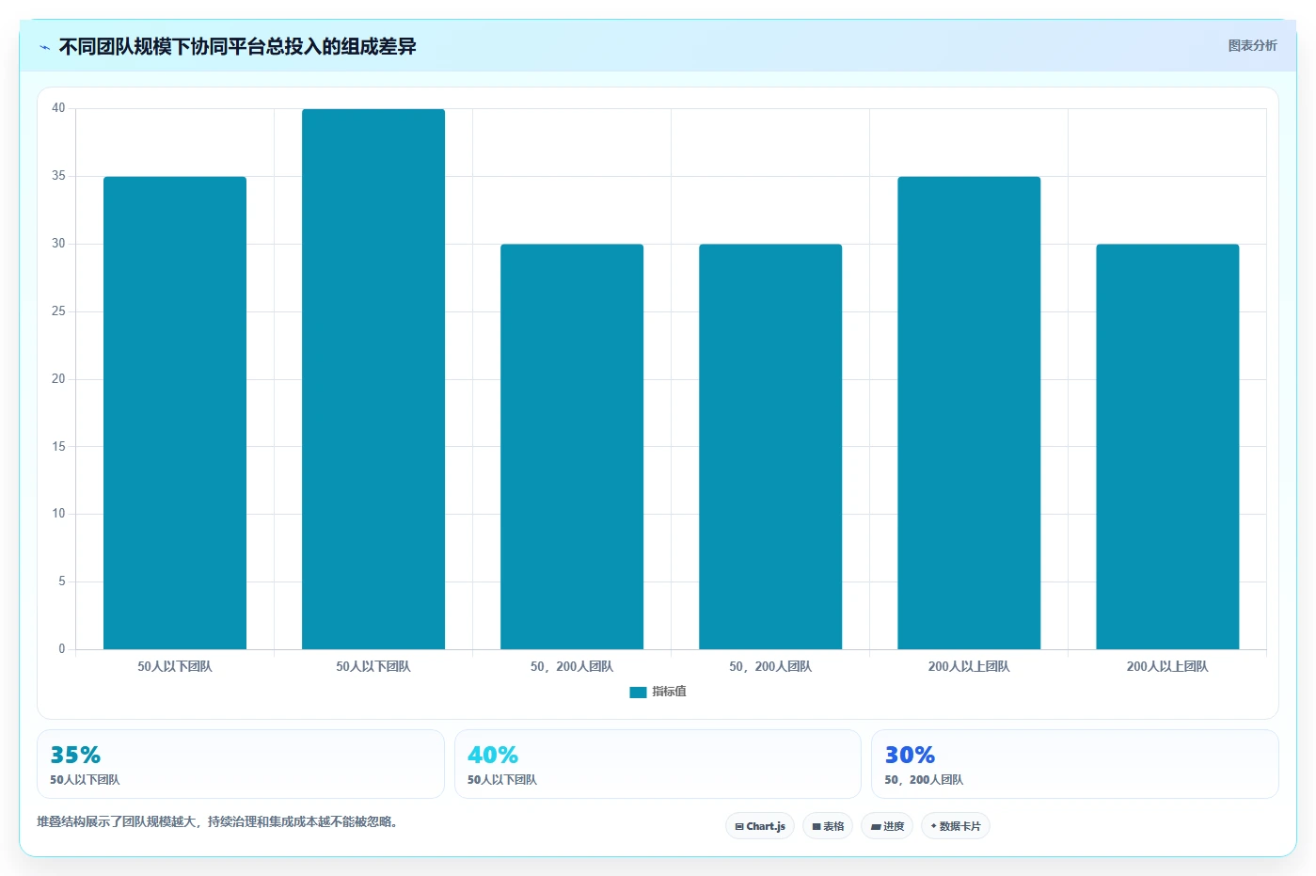Screen dimensions: 1316x876
Task: Select the Chart.js chip
Action: click(x=760, y=826)
